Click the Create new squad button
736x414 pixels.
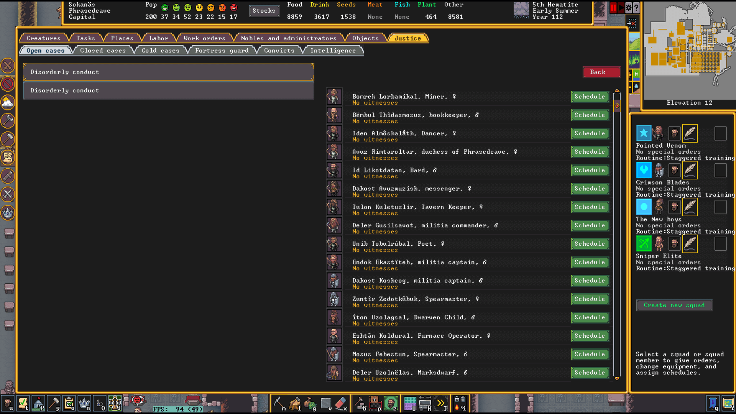[674, 305]
